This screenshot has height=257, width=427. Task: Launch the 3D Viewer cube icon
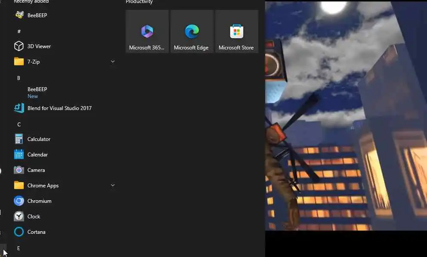pos(19,46)
